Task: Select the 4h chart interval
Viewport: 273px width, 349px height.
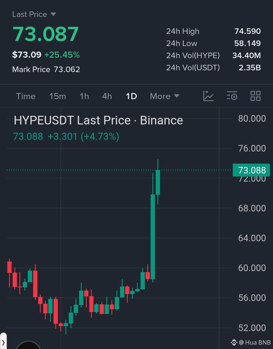Action: click(107, 96)
